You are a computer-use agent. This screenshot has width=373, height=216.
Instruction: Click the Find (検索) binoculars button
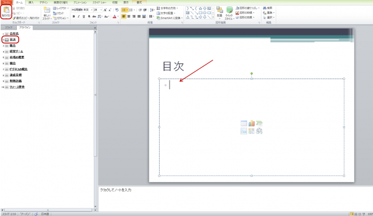(x=268, y=8)
